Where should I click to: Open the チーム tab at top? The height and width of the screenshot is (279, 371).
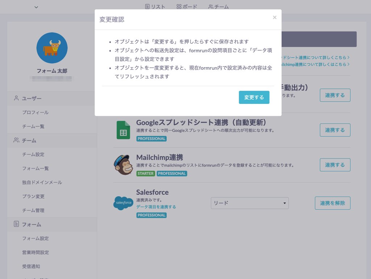[218, 7]
